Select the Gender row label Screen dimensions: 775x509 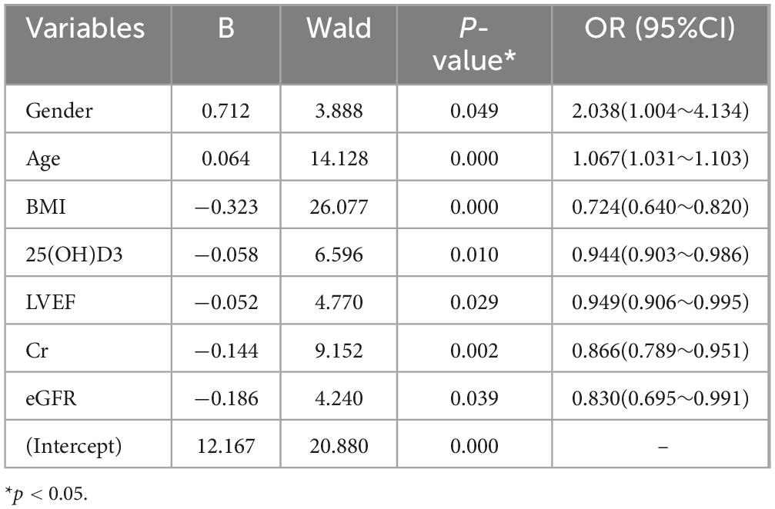pyautogui.click(x=58, y=111)
